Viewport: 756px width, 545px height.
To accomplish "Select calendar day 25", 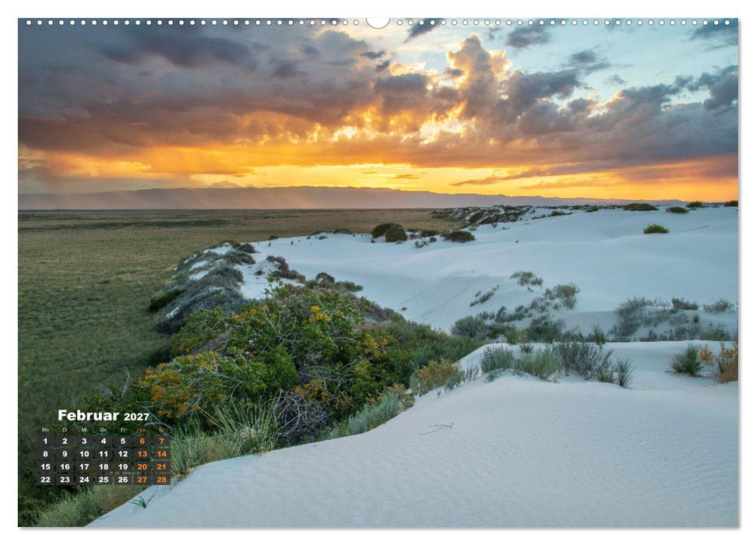I will tap(104, 480).
